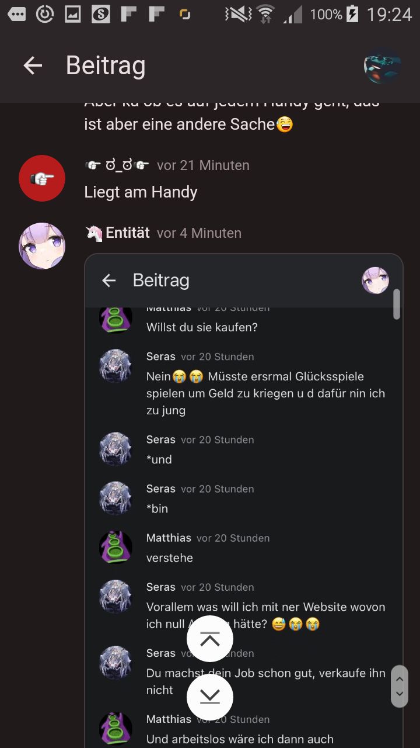This screenshot has width=420, height=748.
Task: Open the ಠ_ಠ pointing-hands username
Action: point(117,165)
